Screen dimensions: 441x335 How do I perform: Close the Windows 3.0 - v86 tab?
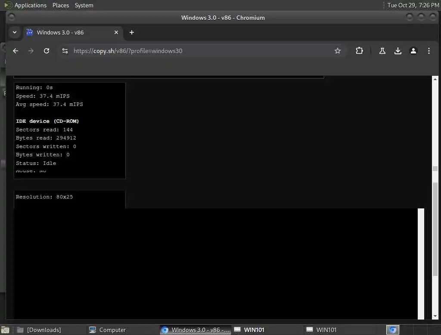116,32
